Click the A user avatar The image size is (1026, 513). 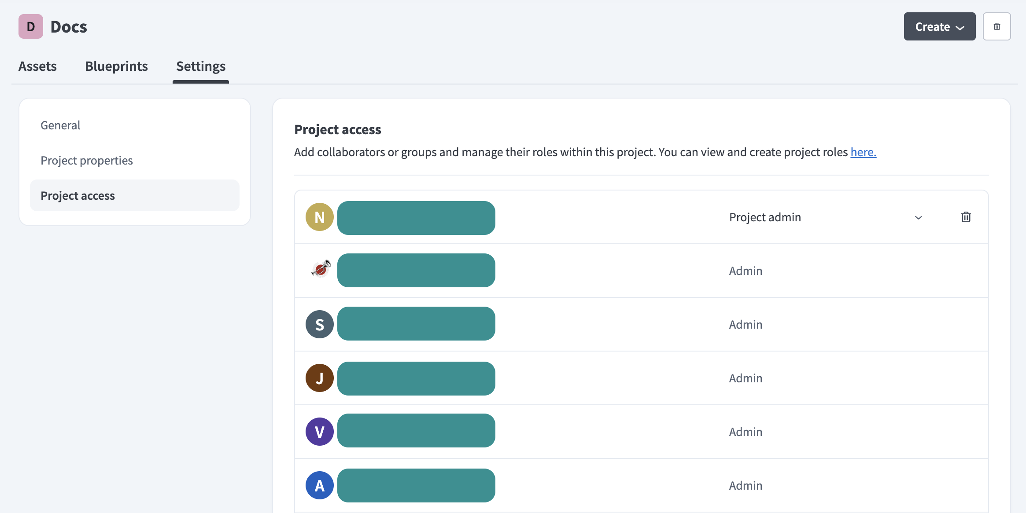pyautogui.click(x=320, y=485)
